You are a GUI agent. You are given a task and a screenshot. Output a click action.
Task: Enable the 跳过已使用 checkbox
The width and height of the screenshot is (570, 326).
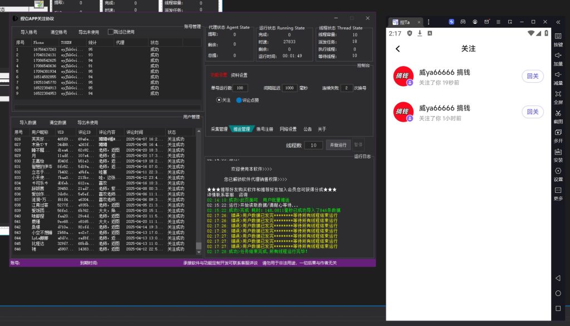tap(111, 32)
